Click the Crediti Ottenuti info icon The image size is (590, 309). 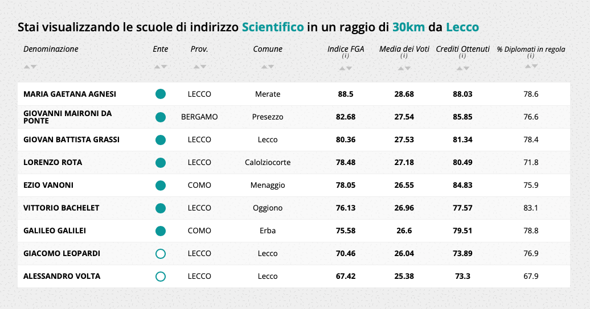click(x=462, y=56)
